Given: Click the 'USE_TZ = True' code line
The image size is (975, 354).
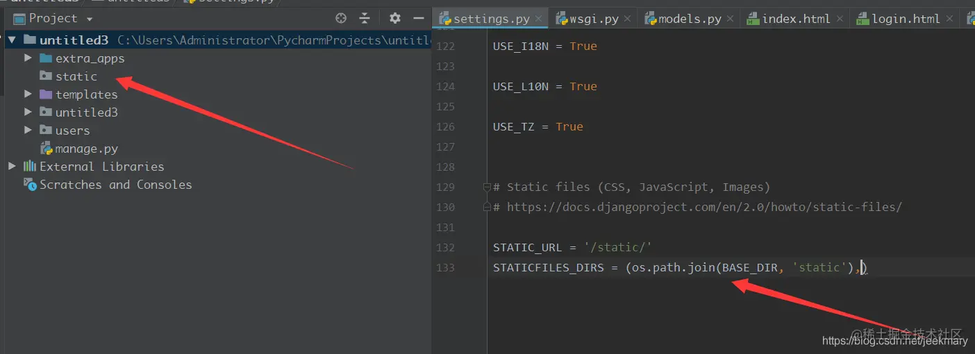Looking at the screenshot, I should pyautogui.click(x=538, y=126).
